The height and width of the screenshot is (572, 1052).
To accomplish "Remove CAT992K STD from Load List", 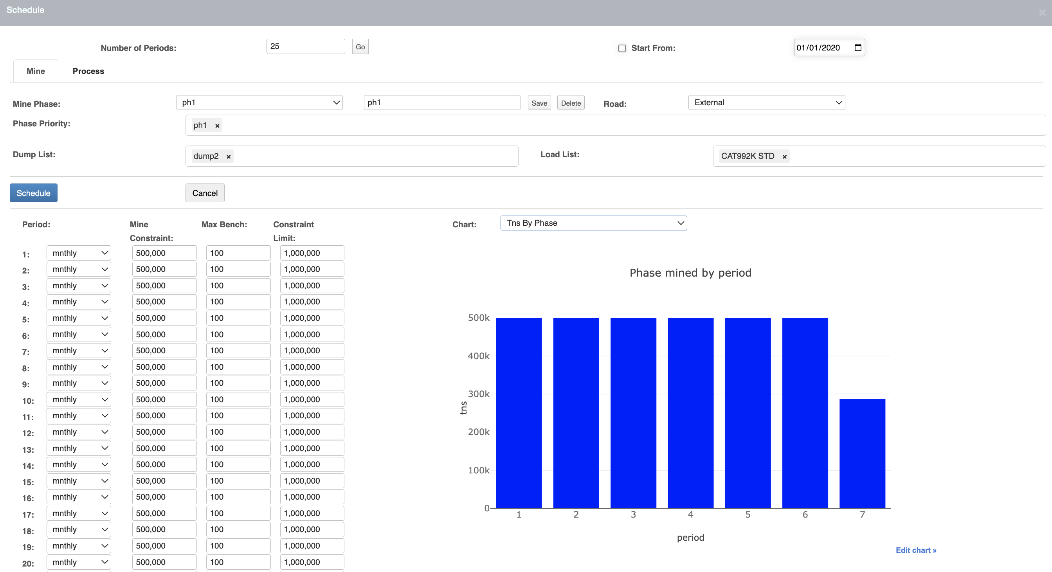I will pyautogui.click(x=784, y=157).
